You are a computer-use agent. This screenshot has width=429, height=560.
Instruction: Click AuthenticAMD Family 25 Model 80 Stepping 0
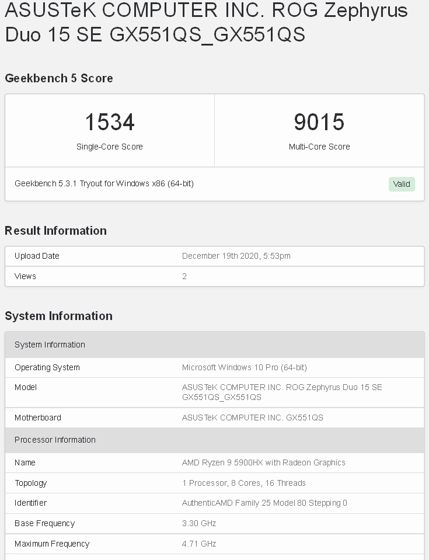point(264,503)
